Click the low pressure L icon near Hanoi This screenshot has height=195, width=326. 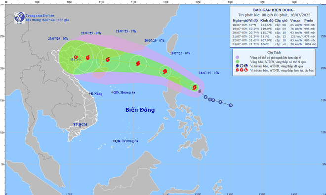[x=76, y=57]
